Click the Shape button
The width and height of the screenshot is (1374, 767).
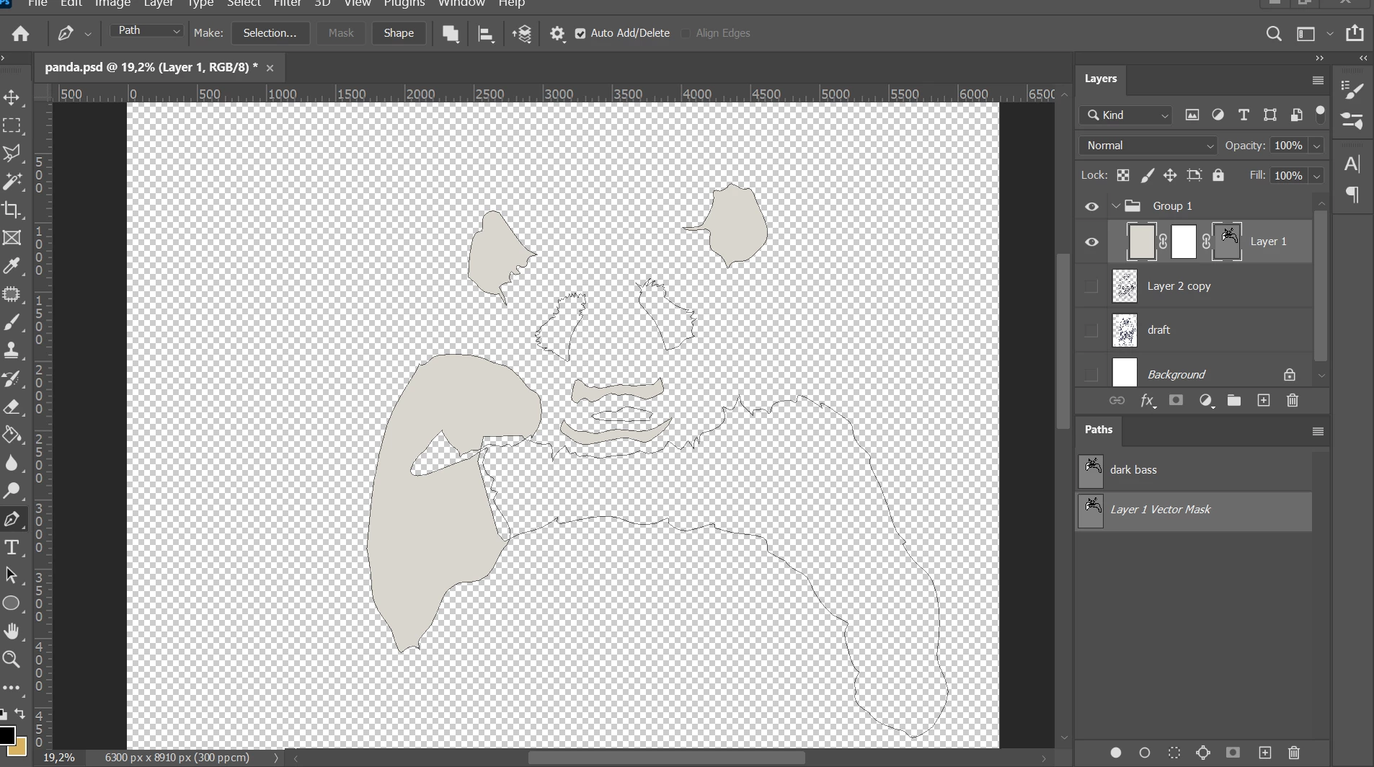click(399, 33)
